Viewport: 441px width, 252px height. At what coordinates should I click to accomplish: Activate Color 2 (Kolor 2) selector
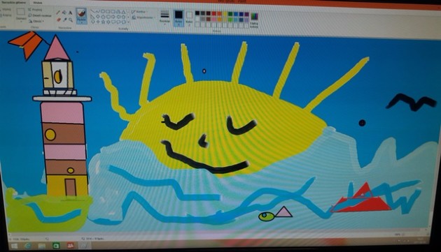[x=190, y=18]
